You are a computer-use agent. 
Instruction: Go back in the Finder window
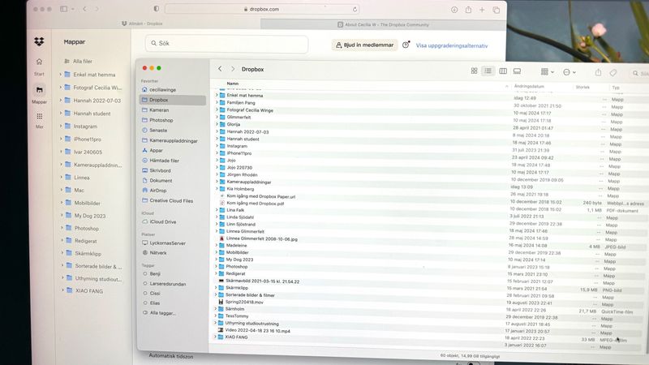pos(220,69)
